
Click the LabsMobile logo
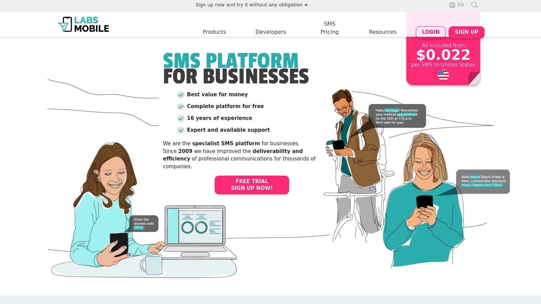click(84, 24)
